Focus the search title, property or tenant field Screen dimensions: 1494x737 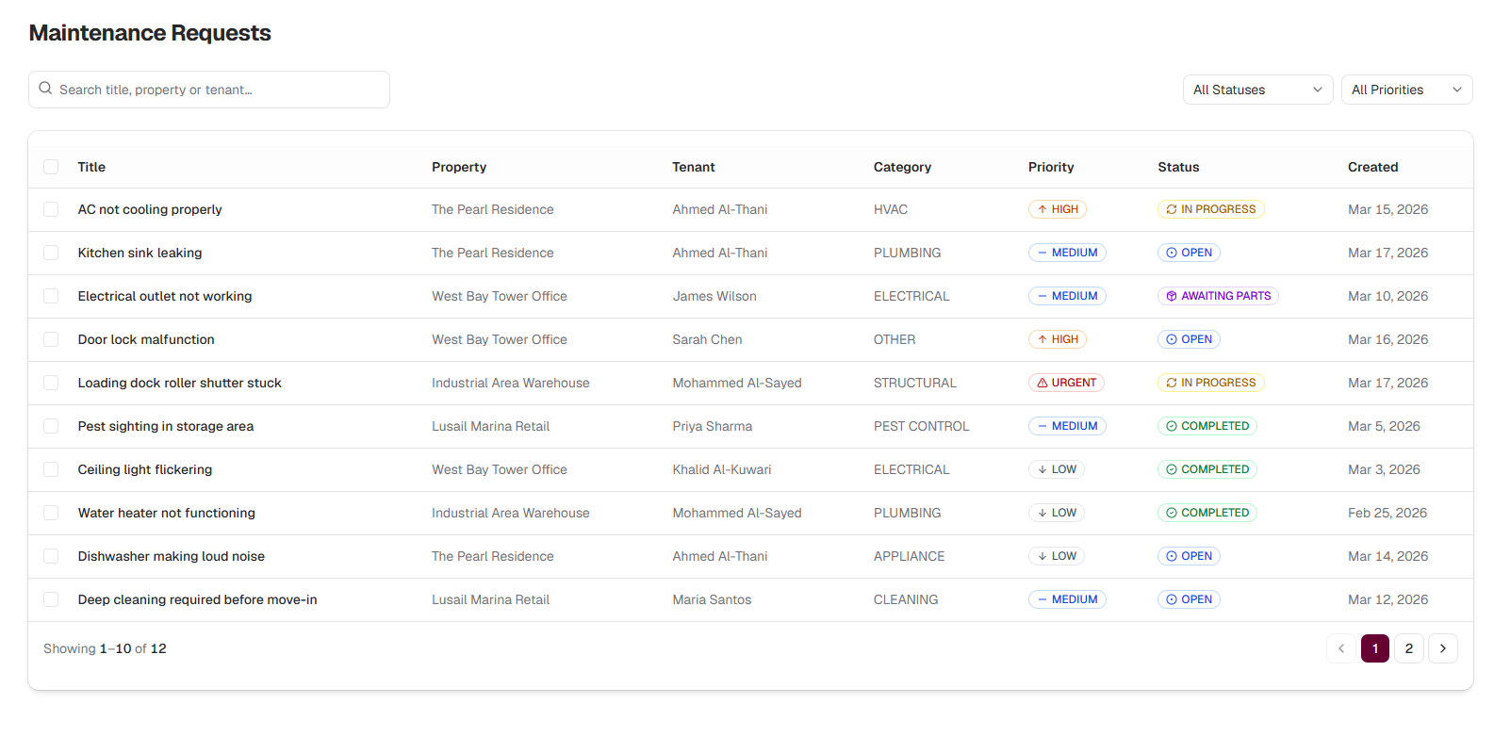click(x=217, y=90)
